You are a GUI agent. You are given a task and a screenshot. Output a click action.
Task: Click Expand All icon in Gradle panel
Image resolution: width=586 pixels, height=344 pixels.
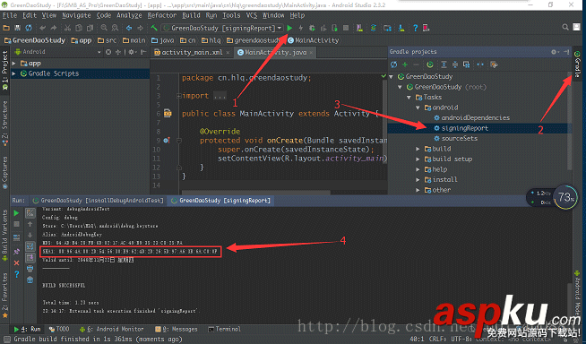pyautogui.click(x=444, y=64)
